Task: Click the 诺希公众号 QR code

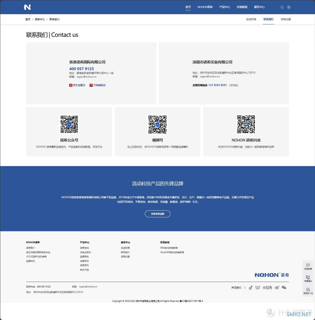Action: [69, 124]
